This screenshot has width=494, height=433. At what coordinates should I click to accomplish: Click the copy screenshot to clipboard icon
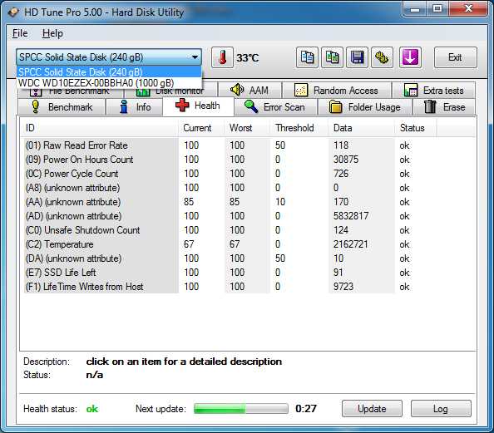click(x=332, y=57)
